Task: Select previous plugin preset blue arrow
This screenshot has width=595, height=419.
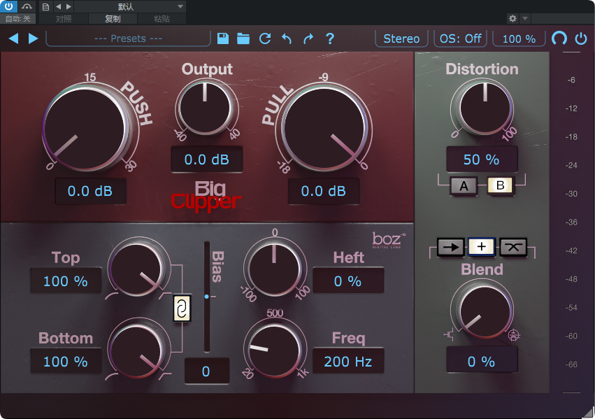Action: pos(13,38)
